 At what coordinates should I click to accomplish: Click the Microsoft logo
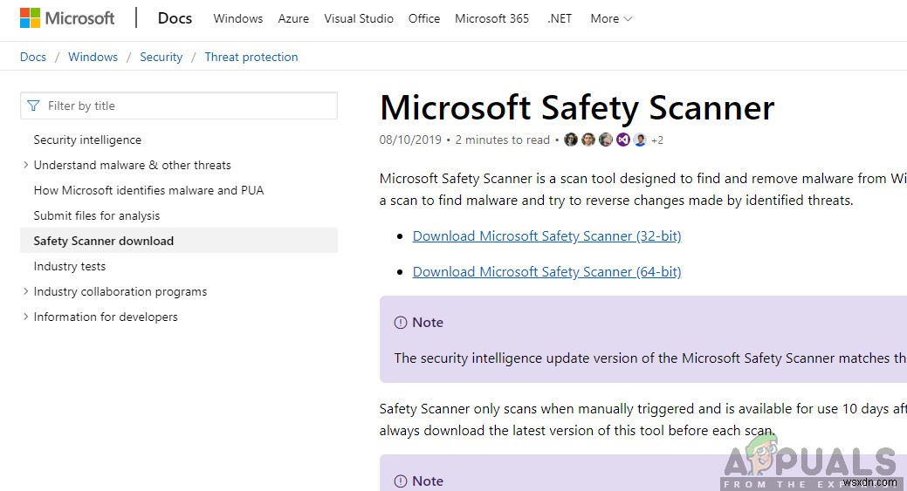pos(66,18)
